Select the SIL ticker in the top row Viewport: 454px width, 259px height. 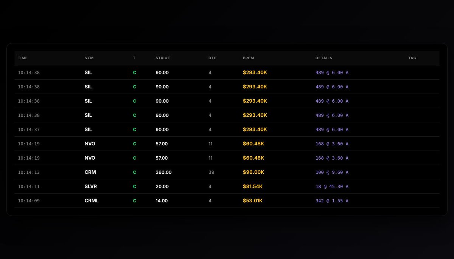click(x=88, y=72)
